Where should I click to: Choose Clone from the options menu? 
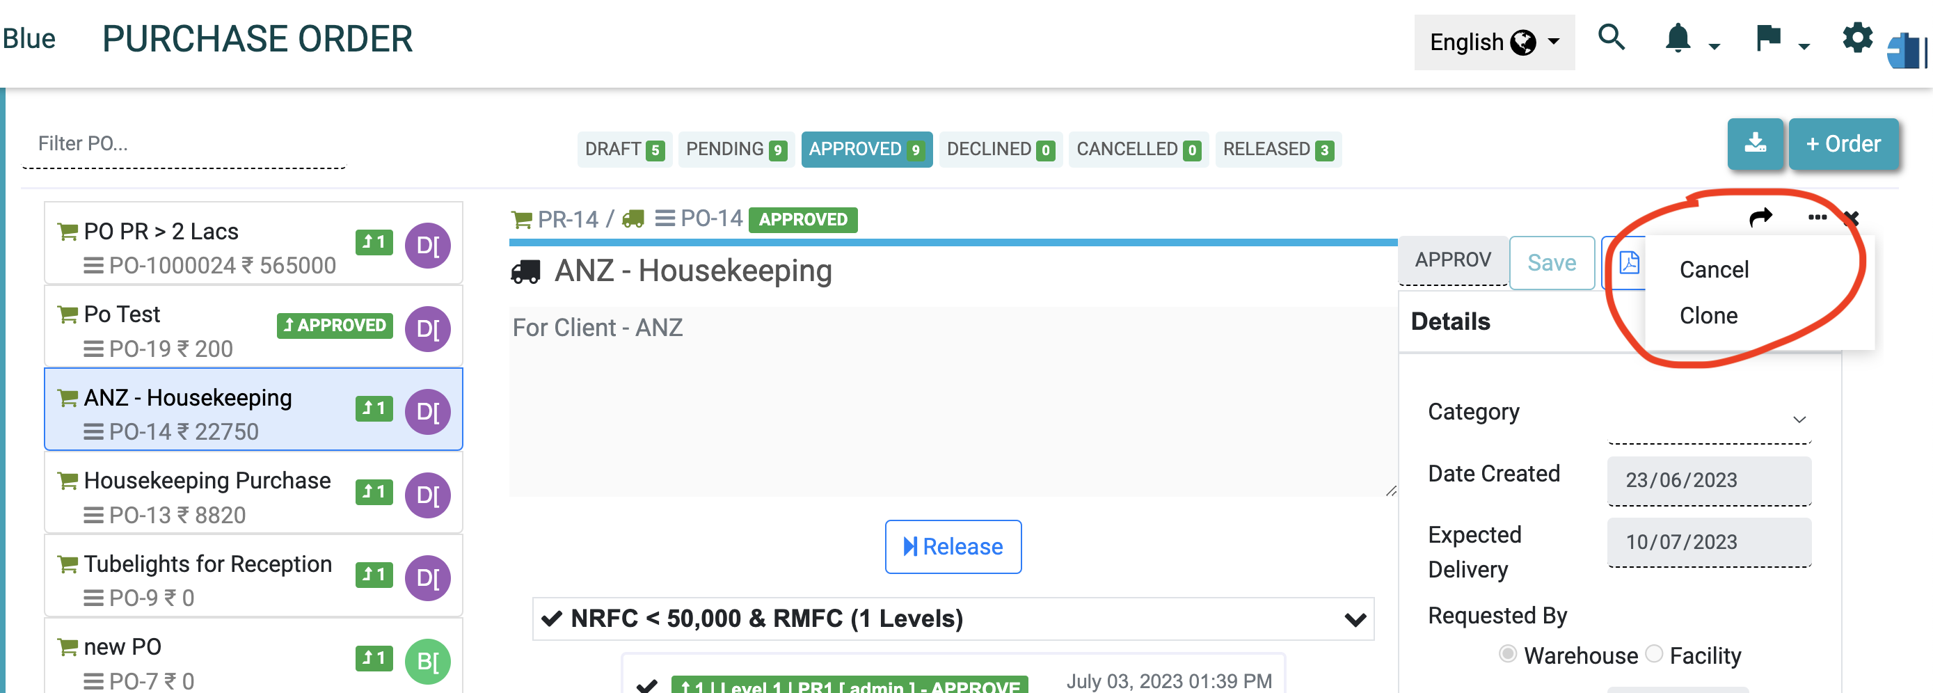tap(1708, 316)
